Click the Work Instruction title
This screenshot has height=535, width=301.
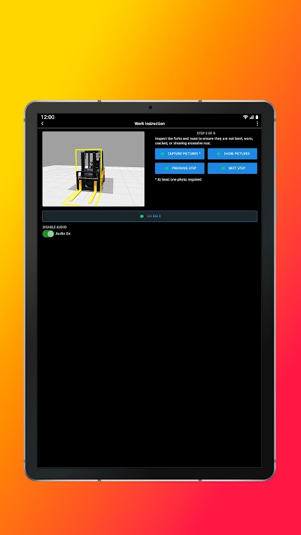tap(149, 124)
